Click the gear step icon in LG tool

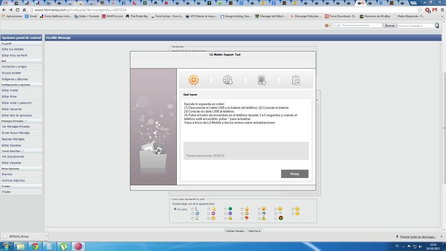click(x=193, y=80)
